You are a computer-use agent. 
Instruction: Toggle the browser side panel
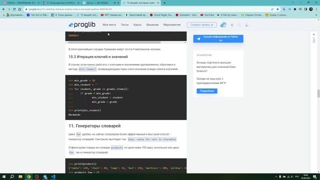coord(305,9)
